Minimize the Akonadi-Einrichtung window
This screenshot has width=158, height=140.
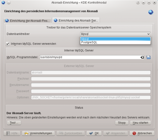pyautogui.click(x=143, y=3)
